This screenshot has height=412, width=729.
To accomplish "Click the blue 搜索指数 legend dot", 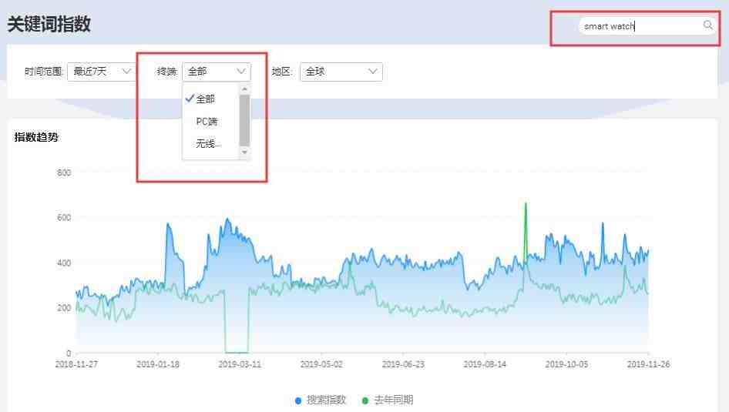I will click(298, 400).
